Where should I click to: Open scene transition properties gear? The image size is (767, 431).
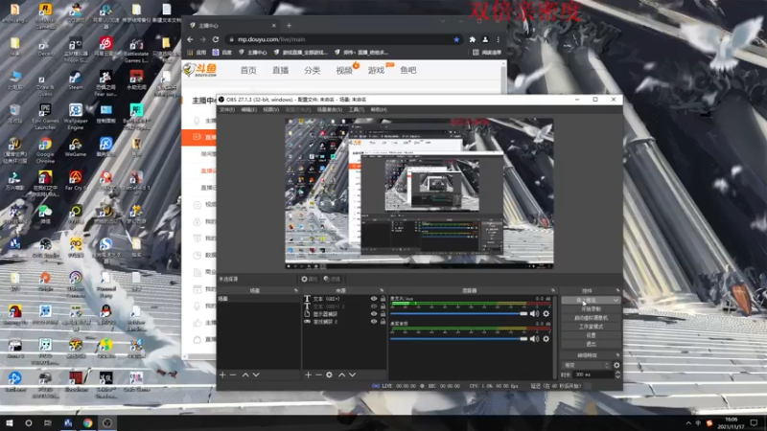click(x=616, y=365)
